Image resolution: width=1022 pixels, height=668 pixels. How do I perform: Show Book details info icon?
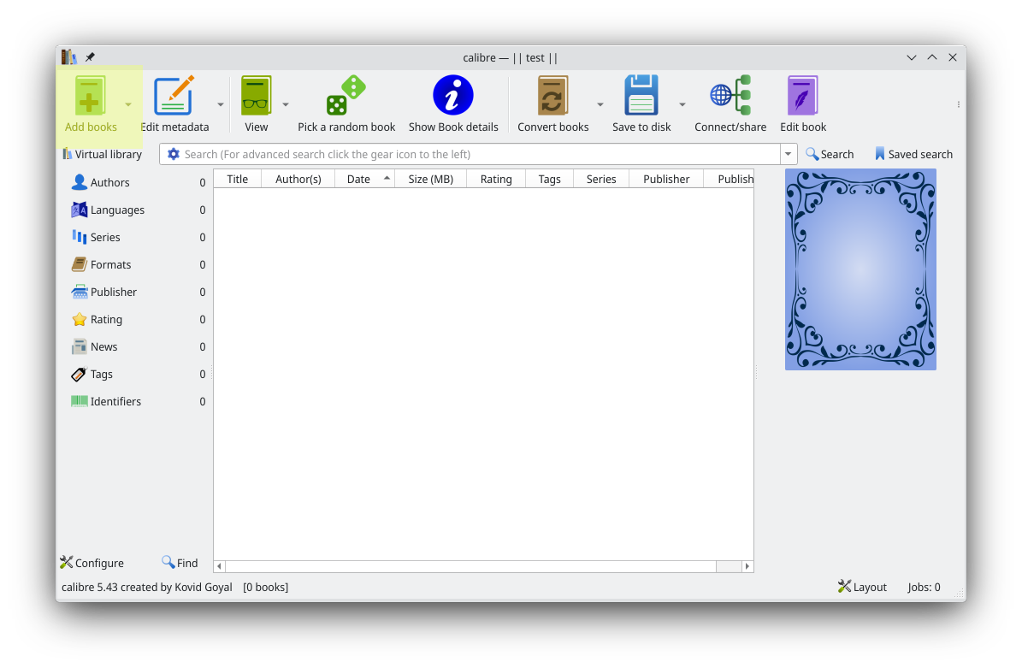(x=452, y=96)
